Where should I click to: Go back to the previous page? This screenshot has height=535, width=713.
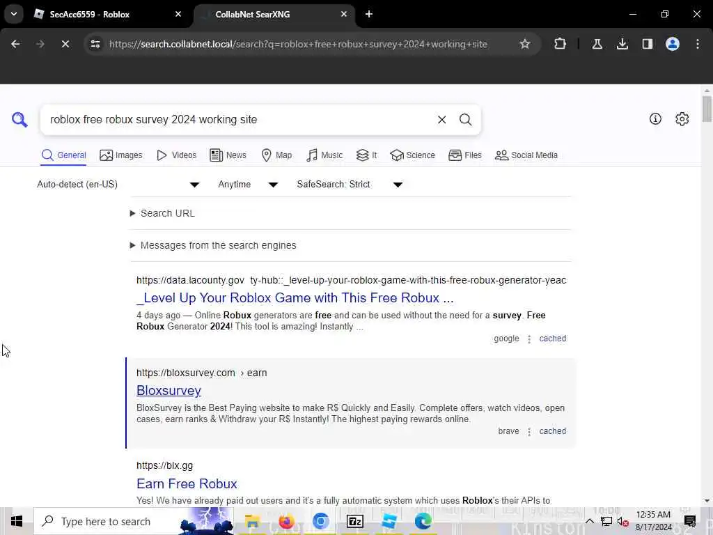[15, 44]
